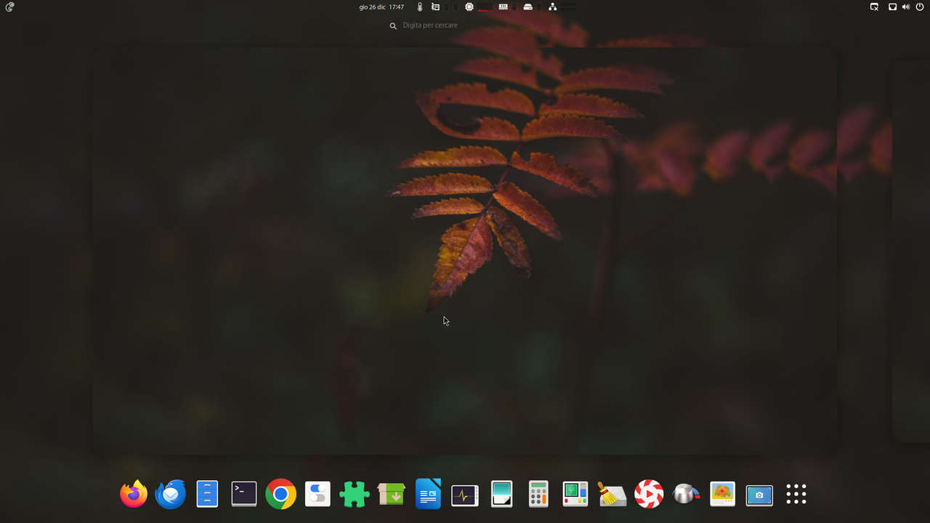
Task: Open the volume control in the top bar
Action: (905, 7)
